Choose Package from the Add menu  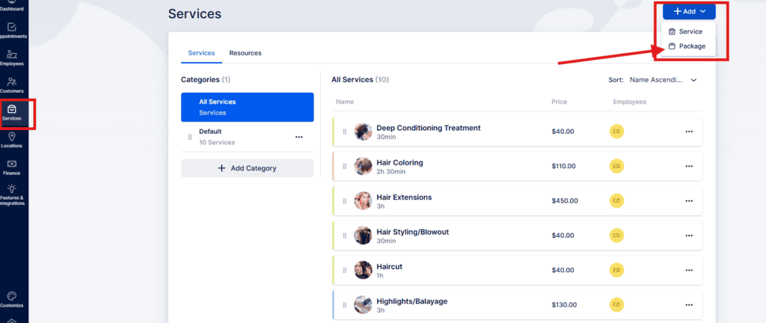click(x=687, y=46)
